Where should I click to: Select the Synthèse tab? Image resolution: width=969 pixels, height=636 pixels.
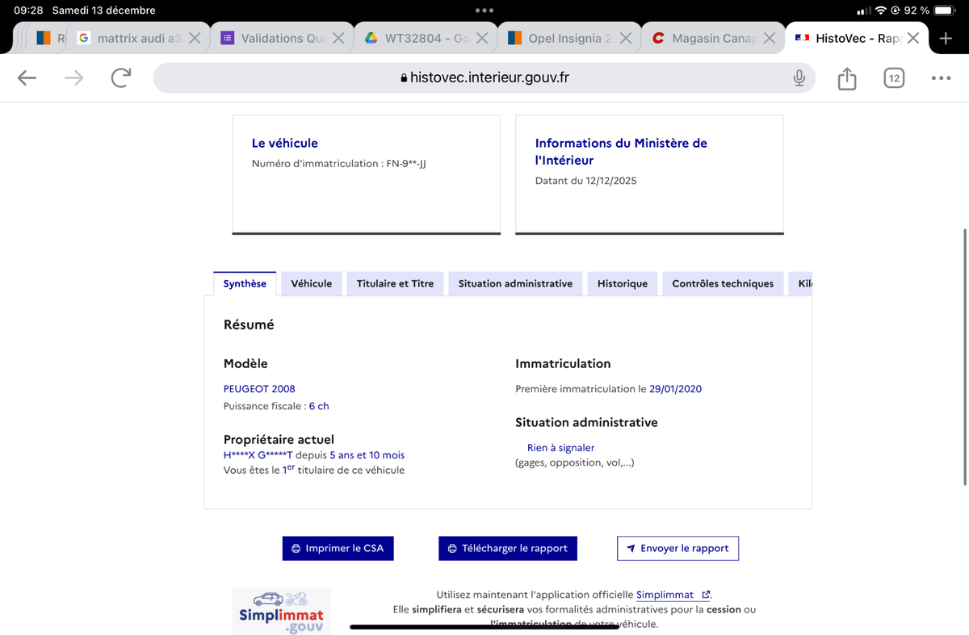pyautogui.click(x=245, y=283)
